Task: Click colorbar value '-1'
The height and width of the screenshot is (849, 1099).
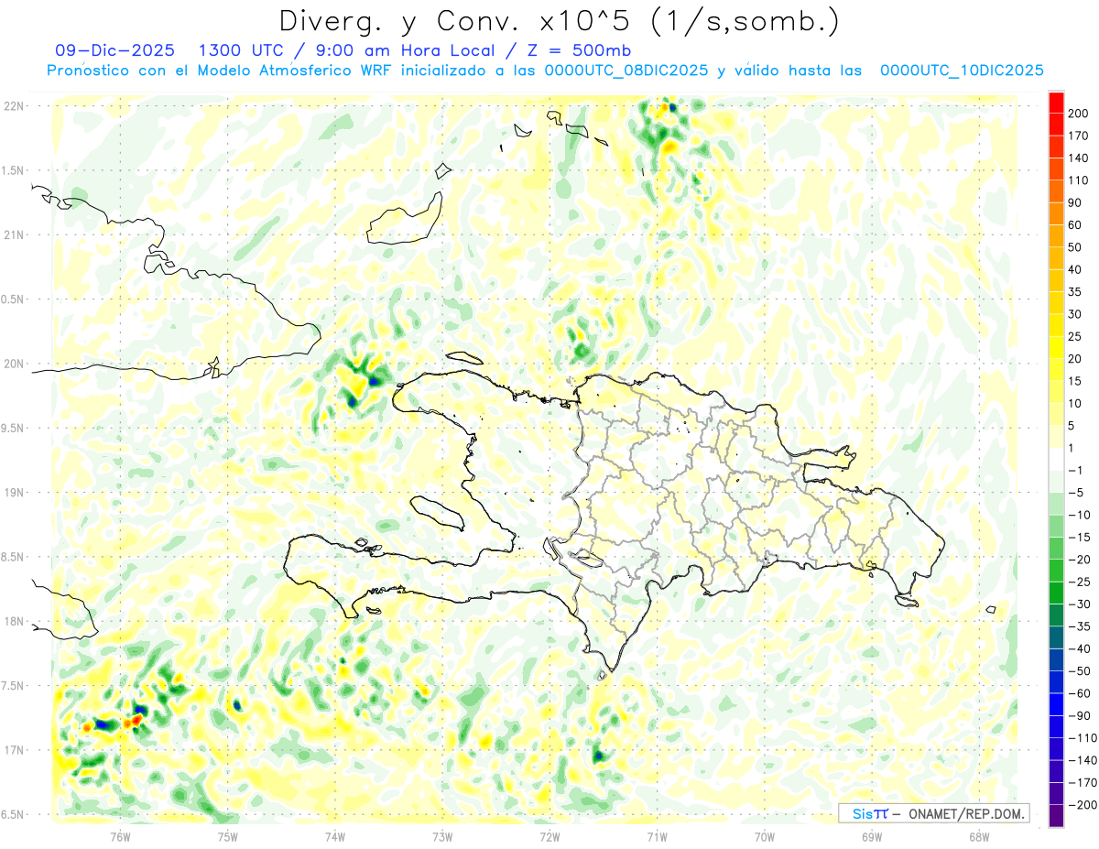Action: [x=1074, y=471]
